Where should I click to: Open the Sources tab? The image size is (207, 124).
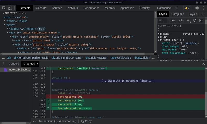(57, 8)
